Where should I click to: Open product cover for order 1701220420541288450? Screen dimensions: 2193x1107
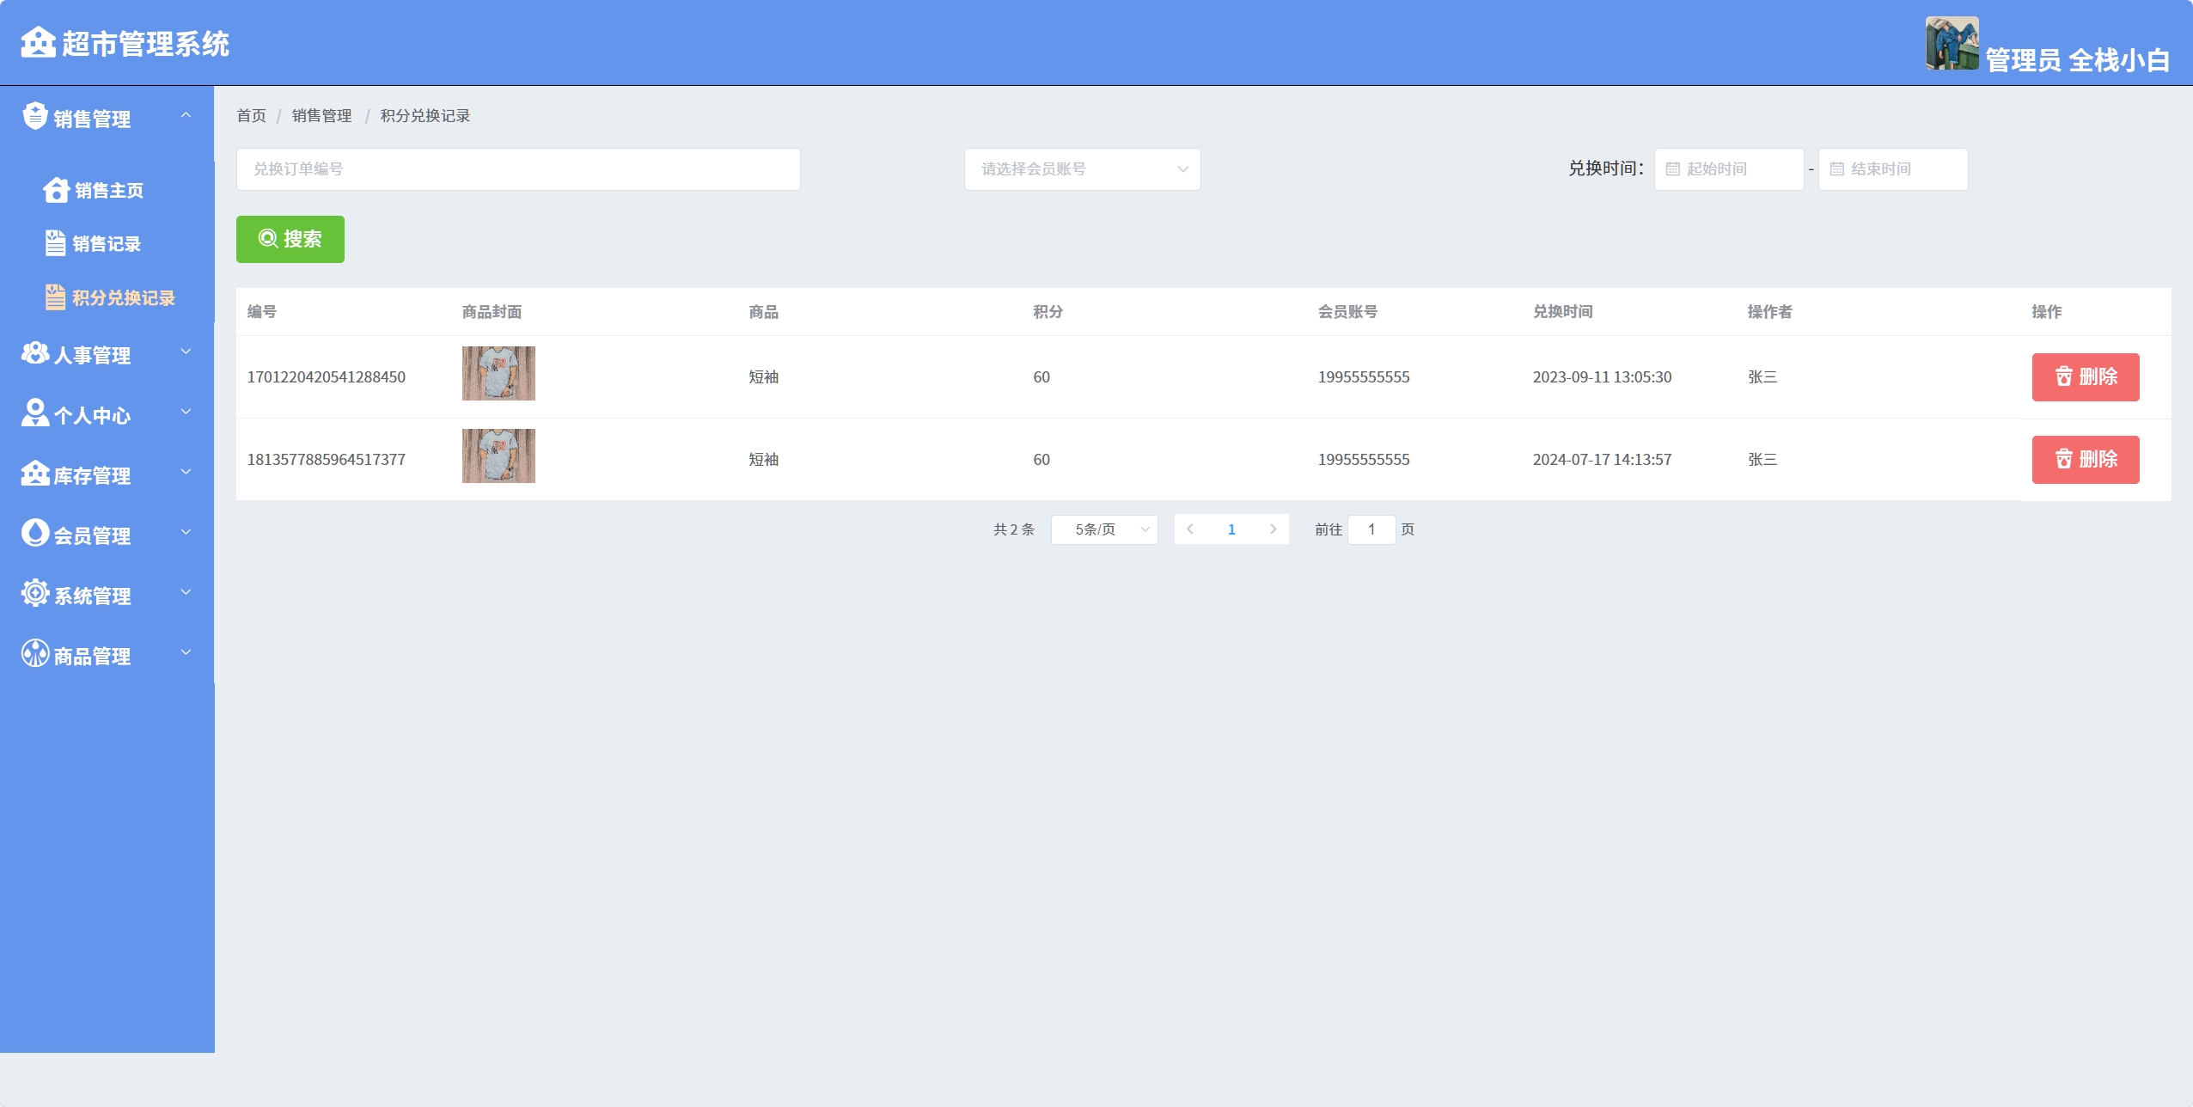coord(498,373)
